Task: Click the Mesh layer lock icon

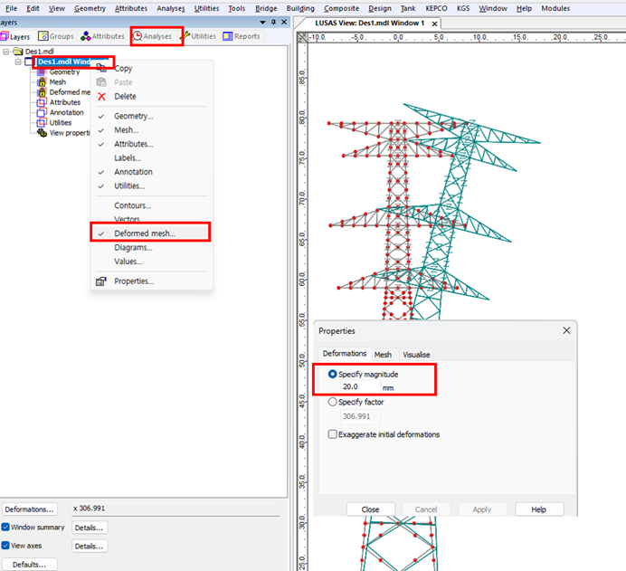Action: pos(41,82)
